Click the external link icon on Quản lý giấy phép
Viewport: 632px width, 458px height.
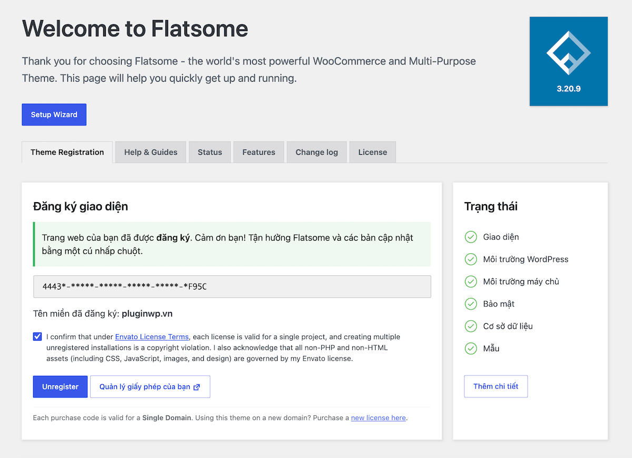[197, 387]
